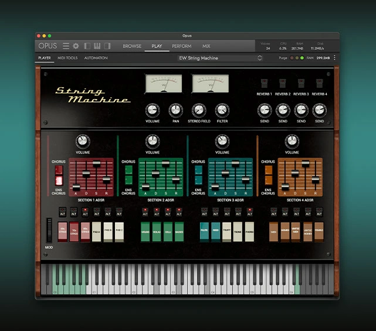Select the green Celli preset key
This screenshot has width=376, height=331.
coord(168,231)
